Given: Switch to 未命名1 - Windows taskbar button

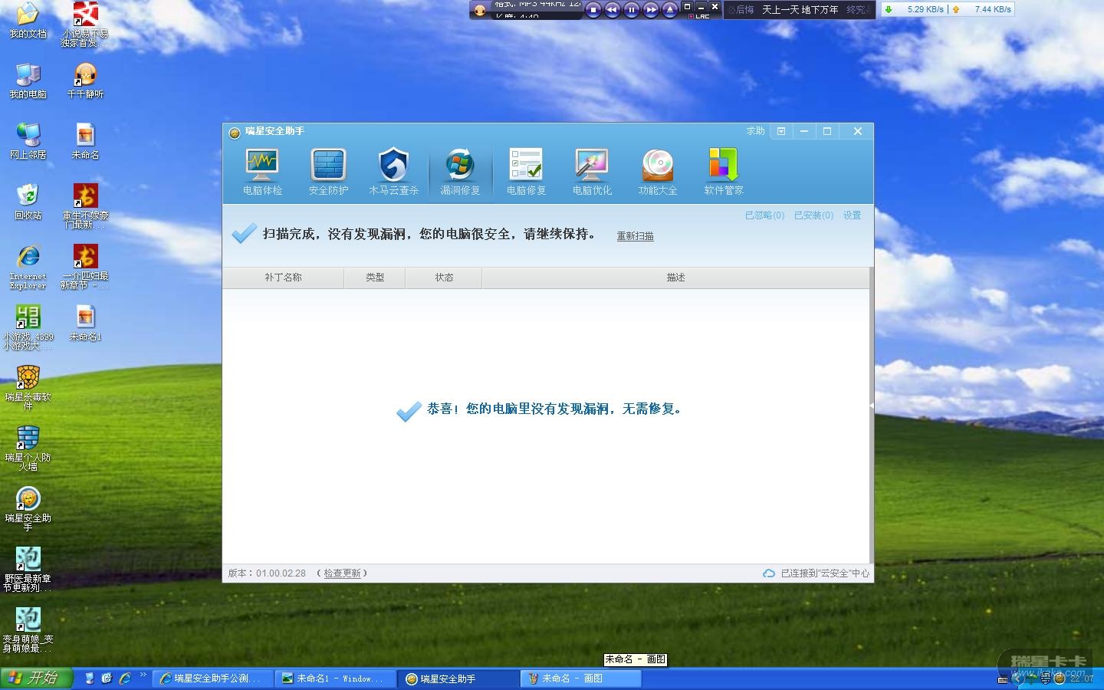Looking at the screenshot, I should pos(335,678).
